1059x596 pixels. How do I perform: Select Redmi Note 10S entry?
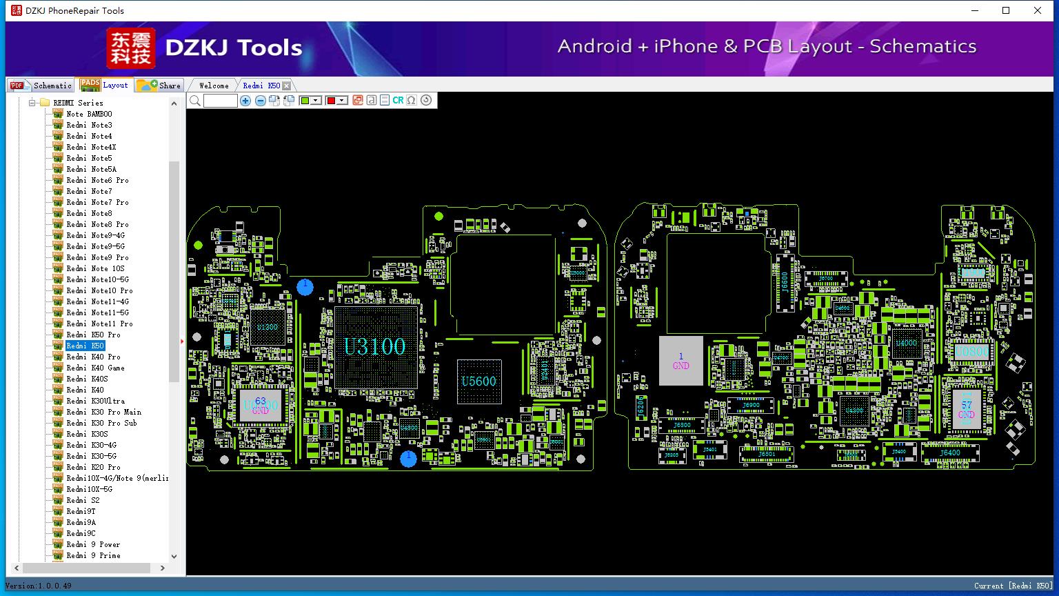click(x=95, y=268)
